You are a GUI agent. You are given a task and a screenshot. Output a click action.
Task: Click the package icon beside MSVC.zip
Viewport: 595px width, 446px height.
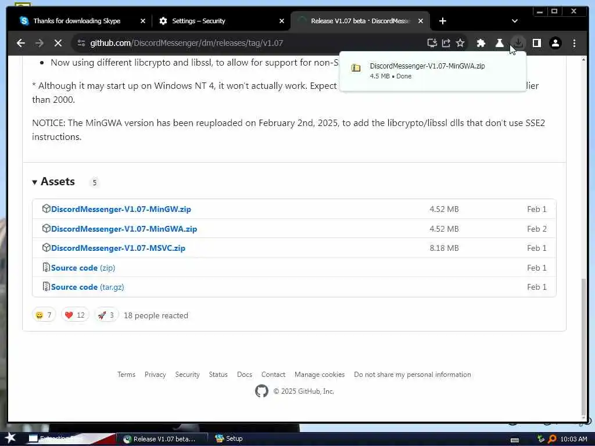pyautogui.click(x=46, y=247)
